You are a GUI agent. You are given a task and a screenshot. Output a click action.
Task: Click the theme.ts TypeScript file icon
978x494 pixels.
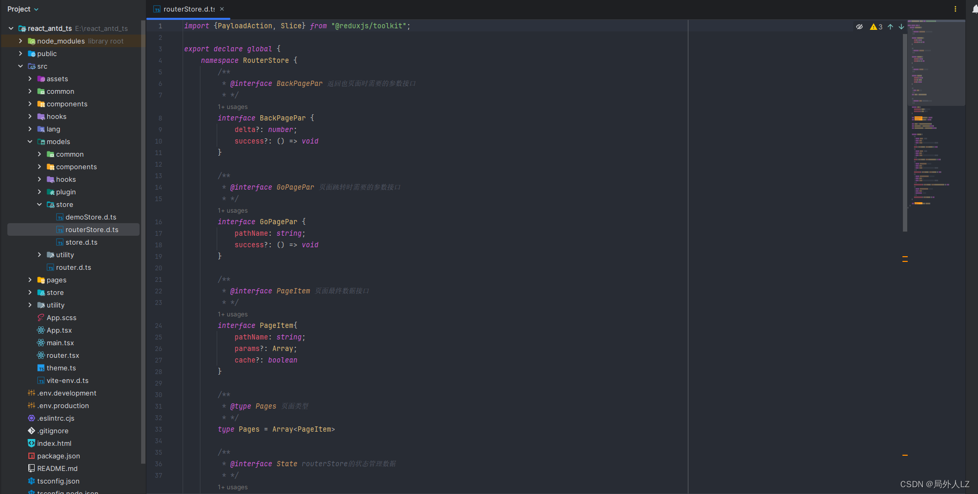point(41,368)
